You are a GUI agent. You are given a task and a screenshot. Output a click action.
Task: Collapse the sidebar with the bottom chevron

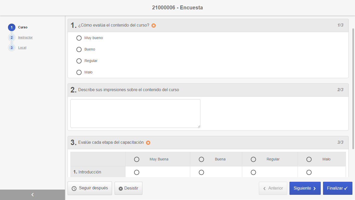[x=32, y=195]
